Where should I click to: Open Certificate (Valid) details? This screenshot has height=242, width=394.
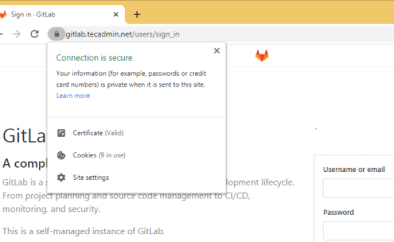click(98, 133)
